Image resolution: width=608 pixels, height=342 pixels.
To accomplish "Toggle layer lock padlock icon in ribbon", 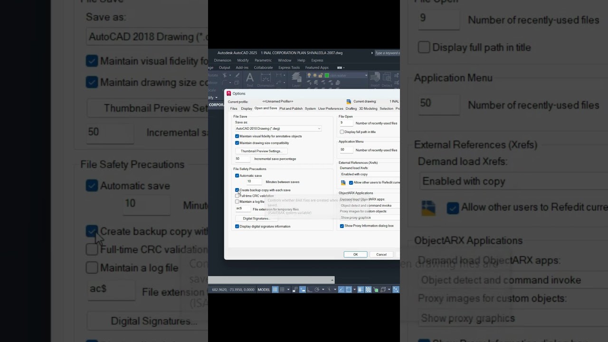I will 321,76.
